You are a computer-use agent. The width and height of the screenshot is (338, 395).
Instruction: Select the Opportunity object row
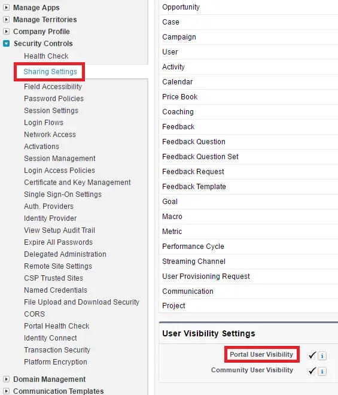tap(248, 7)
